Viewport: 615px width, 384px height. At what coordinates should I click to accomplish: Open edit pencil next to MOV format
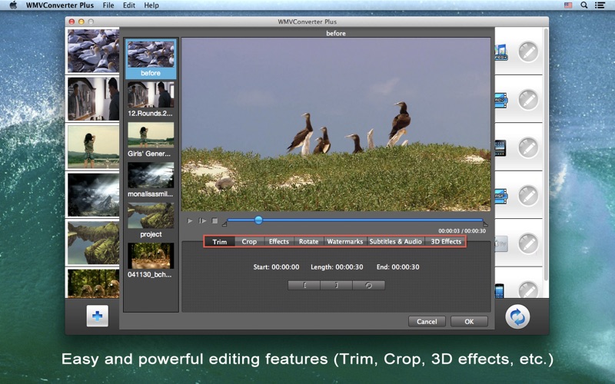[x=528, y=100]
